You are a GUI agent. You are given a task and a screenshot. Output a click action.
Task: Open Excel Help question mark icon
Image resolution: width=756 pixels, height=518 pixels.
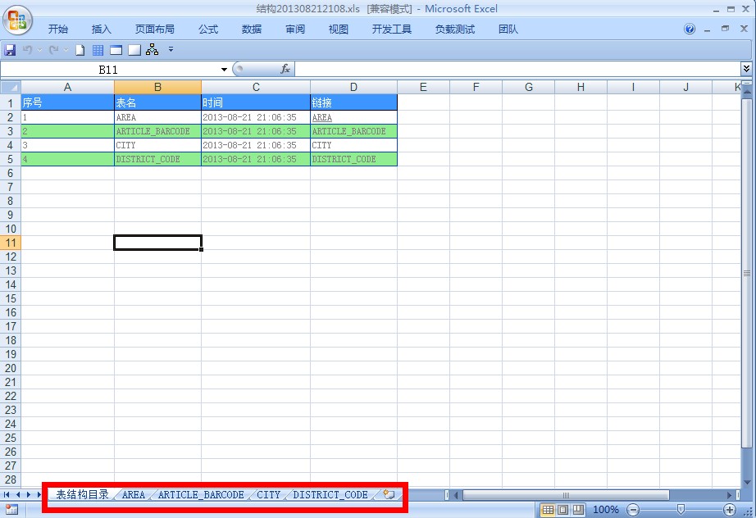(x=690, y=29)
